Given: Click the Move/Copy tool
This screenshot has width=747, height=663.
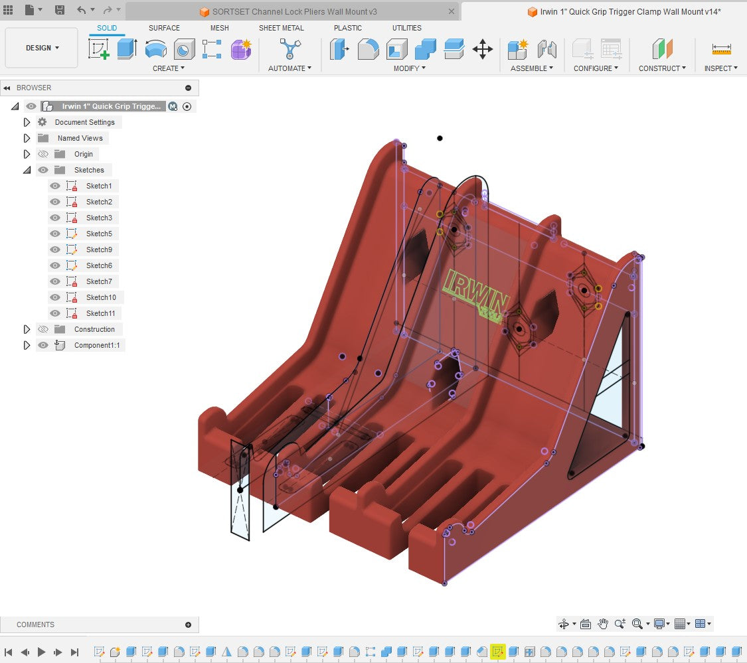Looking at the screenshot, I should (482, 49).
